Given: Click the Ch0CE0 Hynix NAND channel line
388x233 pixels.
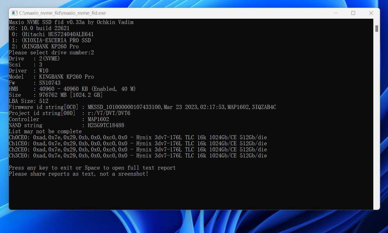Looking at the screenshot, I should [138, 137].
